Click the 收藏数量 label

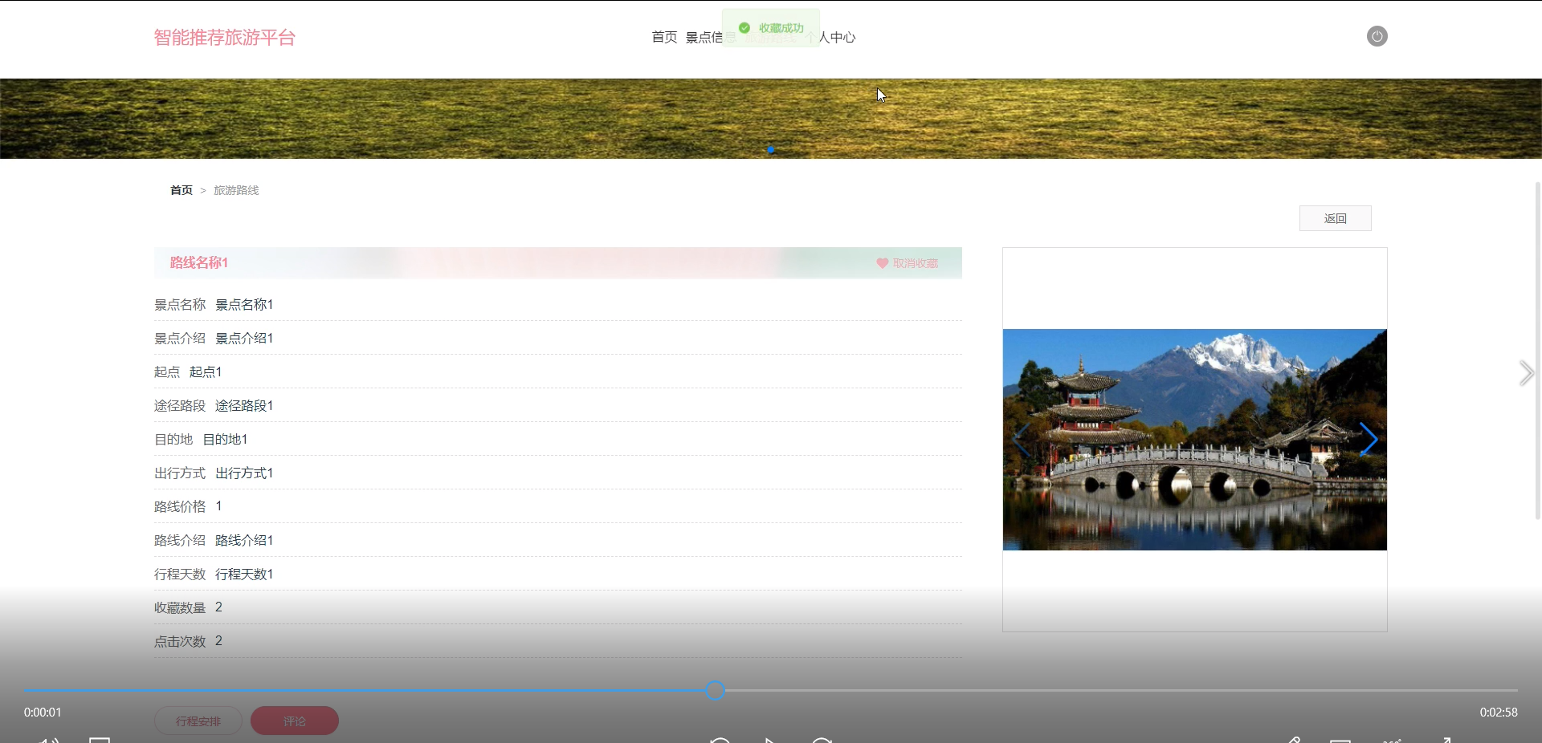tap(180, 607)
